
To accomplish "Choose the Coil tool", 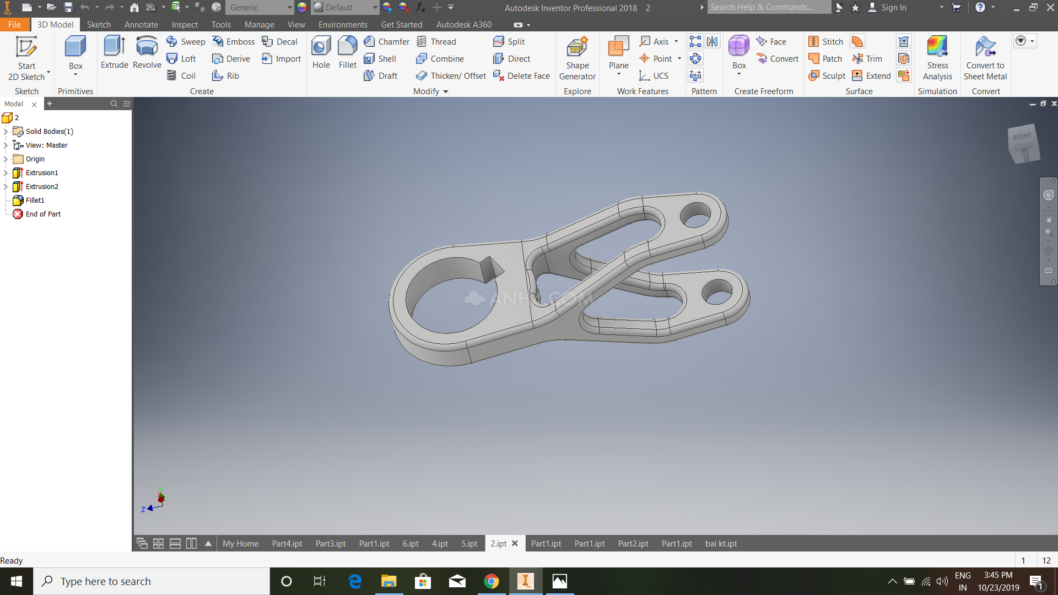I will [181, 76].
